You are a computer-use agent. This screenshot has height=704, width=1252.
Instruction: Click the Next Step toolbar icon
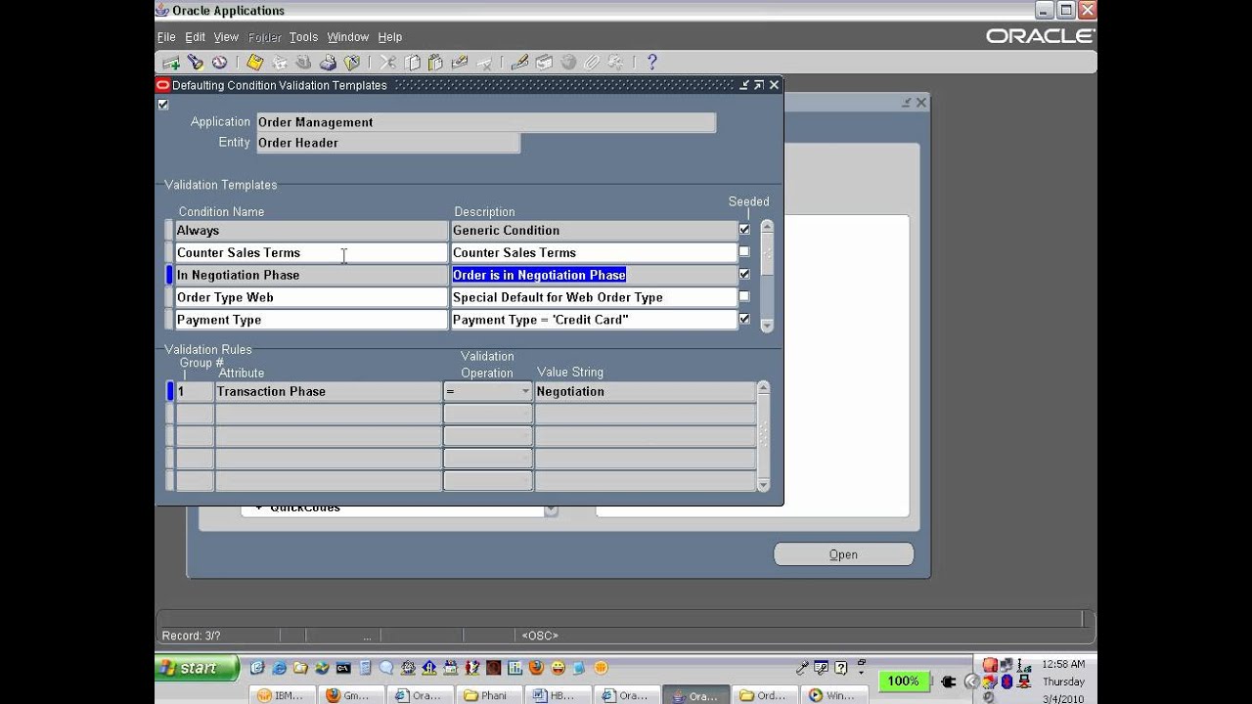pos(280,62)
